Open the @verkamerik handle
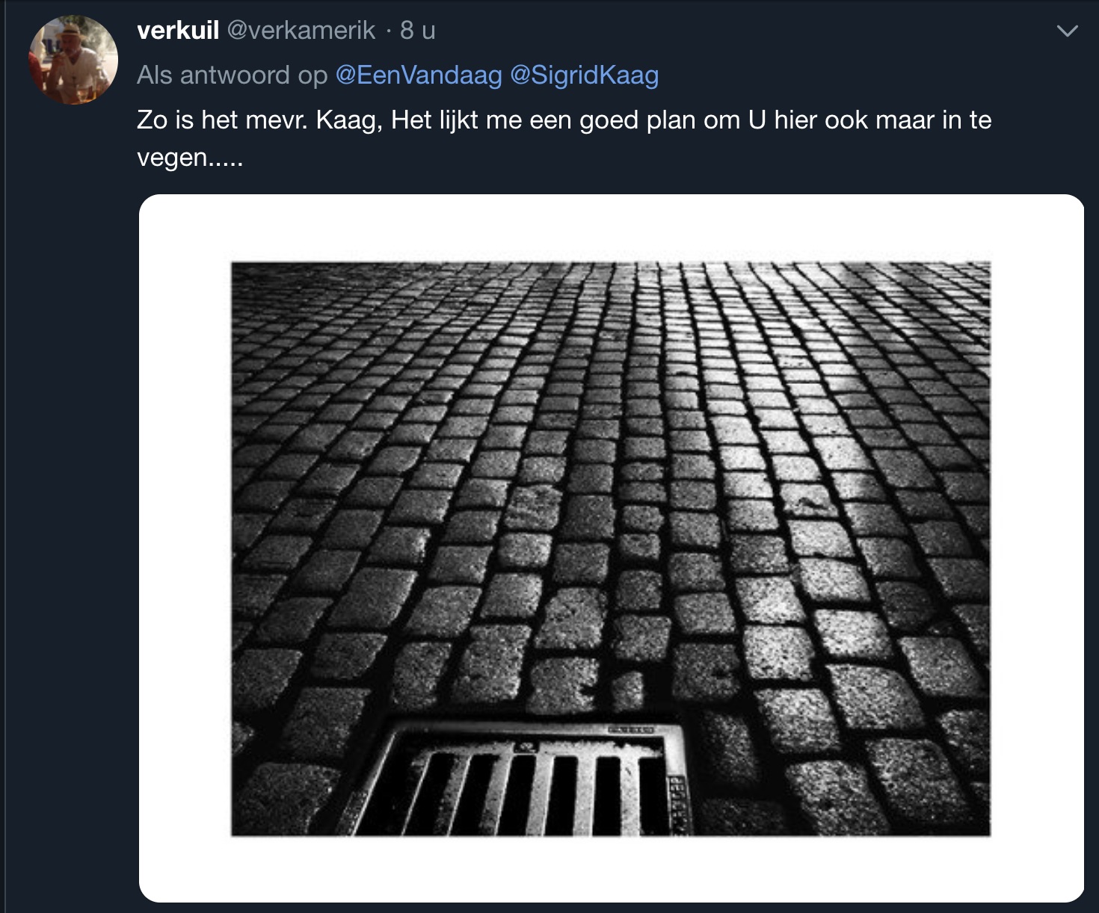 point(301,31)
